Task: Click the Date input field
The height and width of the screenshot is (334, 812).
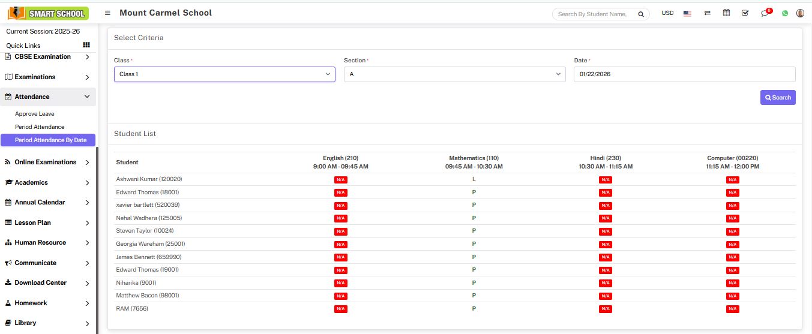Action: pyautogui.click(x=684, y=74)
